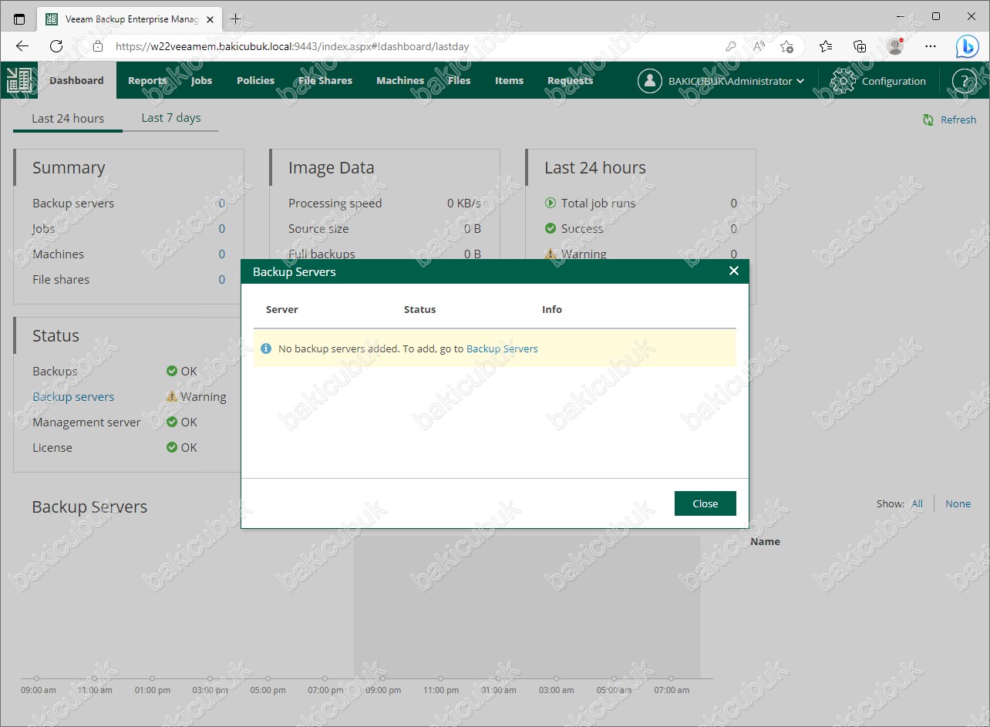The height and width of the screenshot is (727, 990).
Task: Open browser Collections icon
Action: pyautogui.click(x=860, y=46)
